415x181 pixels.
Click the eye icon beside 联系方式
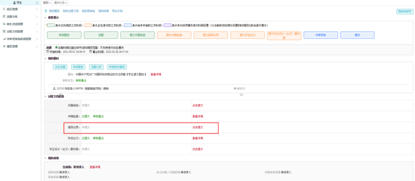pyautogui.click(x=234, y=89)
